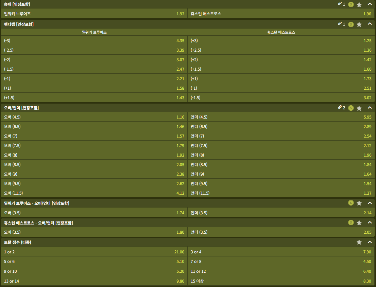The image size is (376, 287).
Task: Select 휴스턴 handicap (+2.5) at 1.36
Action: pos(281,50)
